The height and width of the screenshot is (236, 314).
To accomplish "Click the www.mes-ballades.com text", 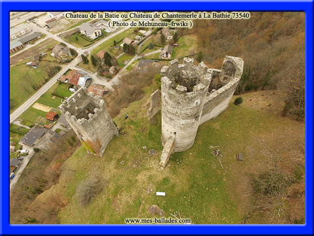I will point(158,221).
